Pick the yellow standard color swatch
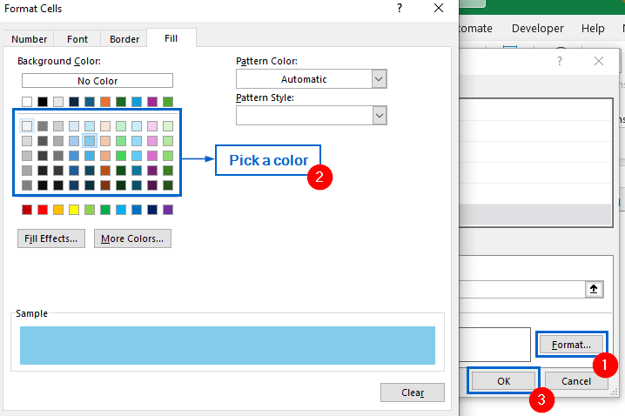 pos(74,210)
